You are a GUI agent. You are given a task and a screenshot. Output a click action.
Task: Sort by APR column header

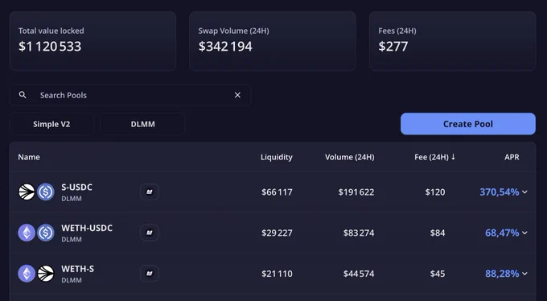click(512, 157)
